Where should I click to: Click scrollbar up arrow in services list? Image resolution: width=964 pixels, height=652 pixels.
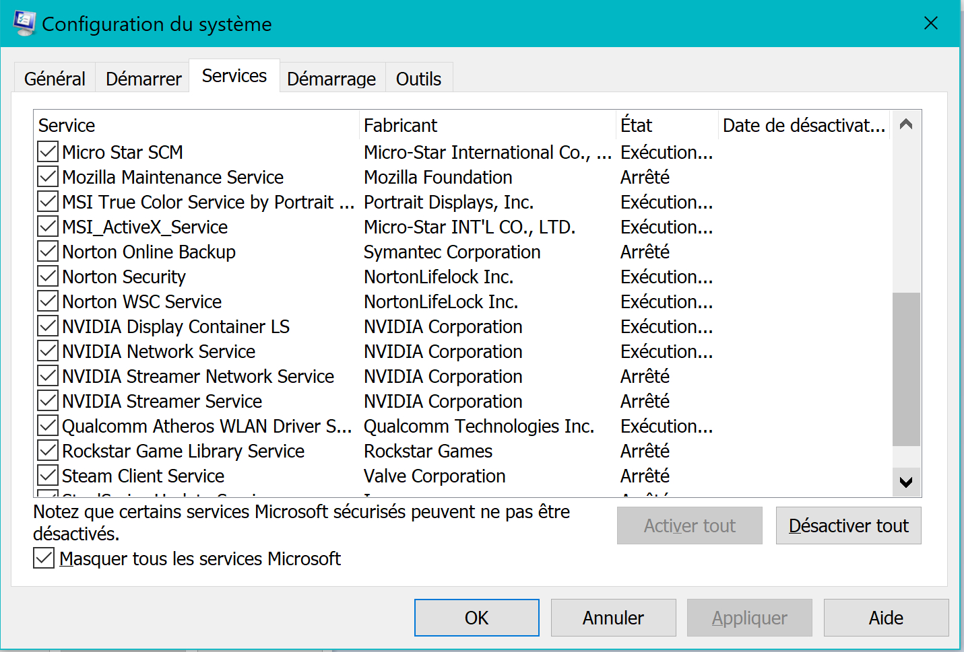(906, 124)
